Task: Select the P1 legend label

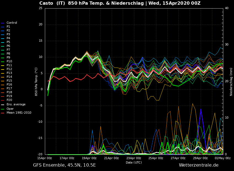Action: tap(8, 26)
